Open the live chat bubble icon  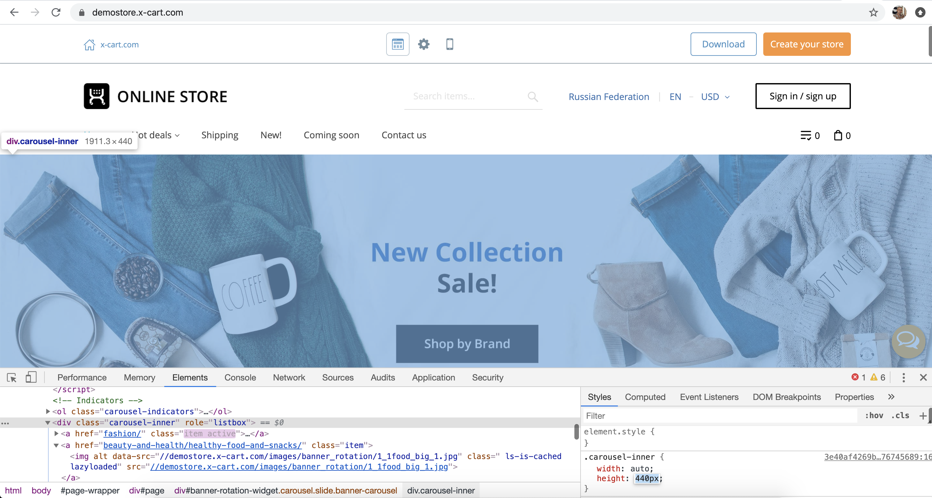908,341
